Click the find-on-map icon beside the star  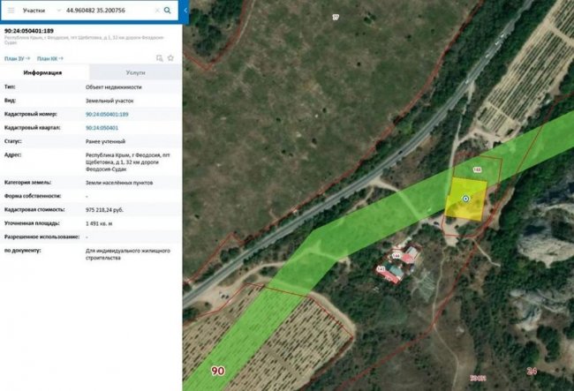[159, 58]
